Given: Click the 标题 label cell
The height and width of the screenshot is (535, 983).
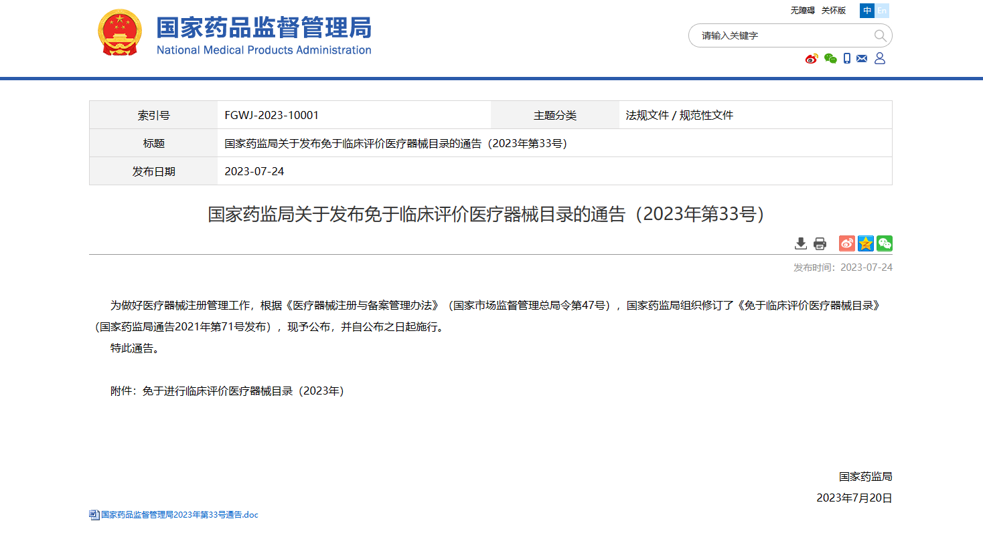Looking at the screenshot, I should (153, 143).
